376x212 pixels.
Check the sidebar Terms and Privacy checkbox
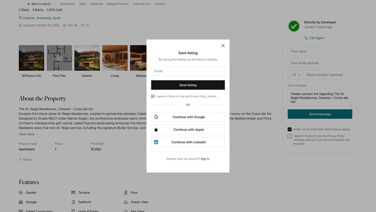click(290, 136)
